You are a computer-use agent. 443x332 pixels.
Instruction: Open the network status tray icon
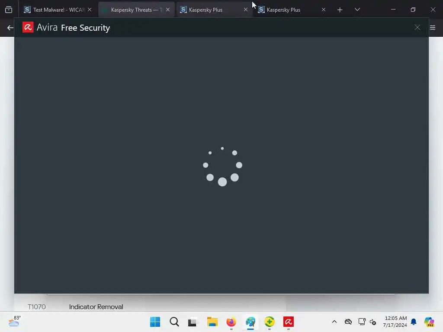pyautogui.click(x=362, y=322)
